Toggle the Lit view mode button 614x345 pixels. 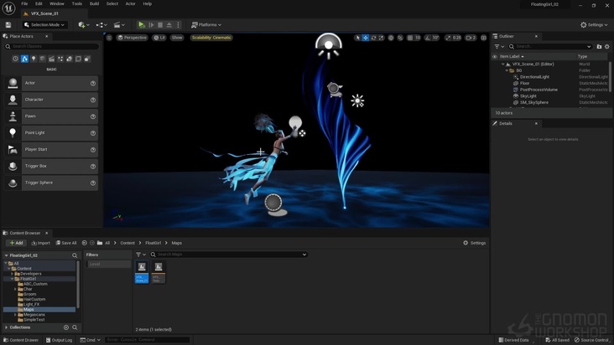pos(159,38)
